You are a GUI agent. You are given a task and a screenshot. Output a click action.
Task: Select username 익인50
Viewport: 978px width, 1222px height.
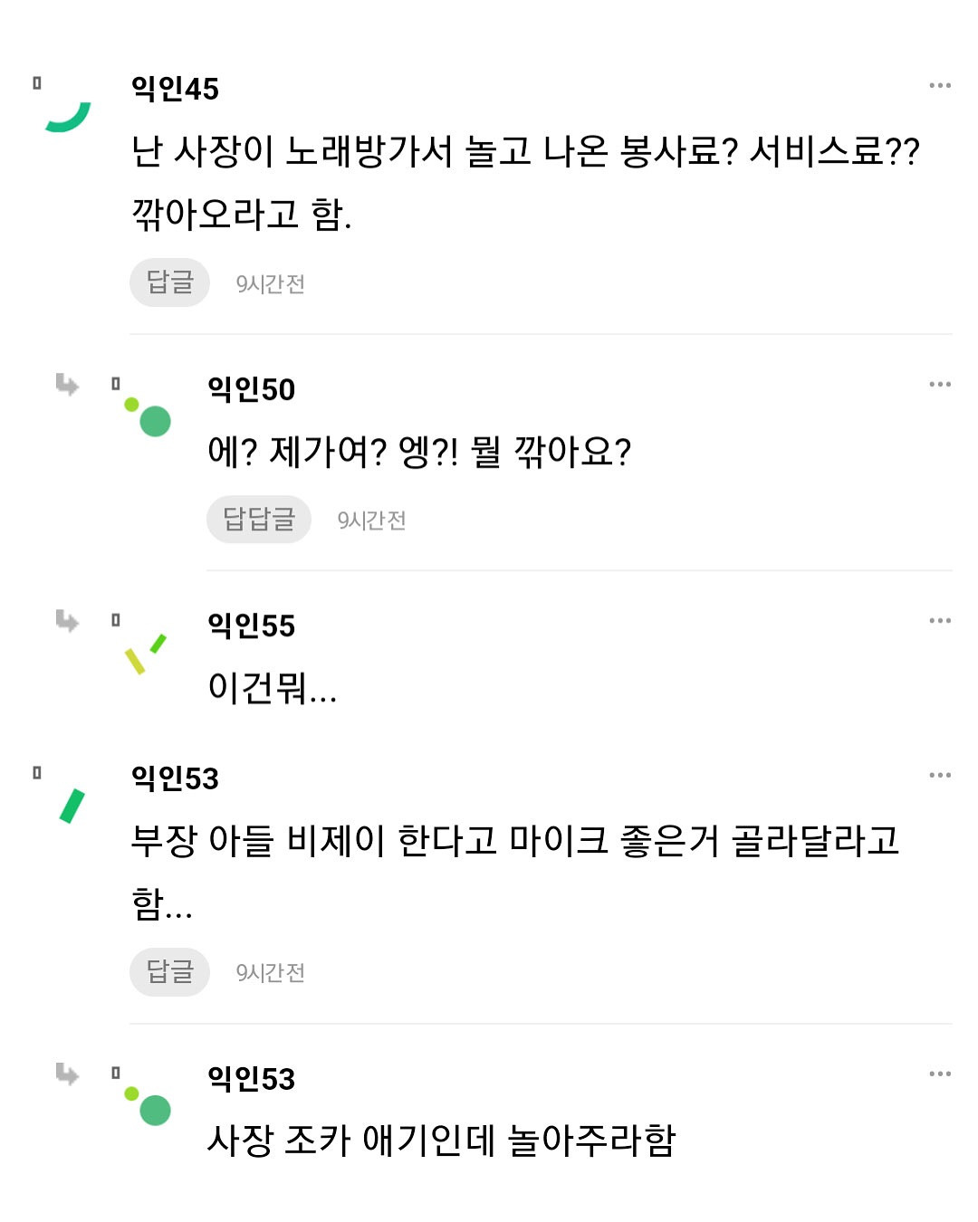(251, 389)
